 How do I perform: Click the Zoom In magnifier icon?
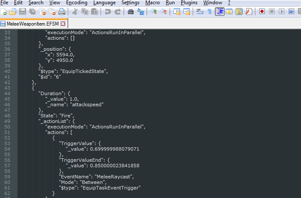click(x=154, y=12)
